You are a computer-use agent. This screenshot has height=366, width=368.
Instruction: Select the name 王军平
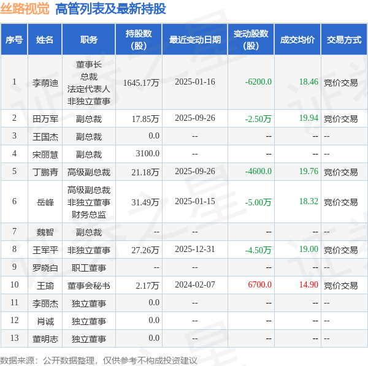pos(45,250)
